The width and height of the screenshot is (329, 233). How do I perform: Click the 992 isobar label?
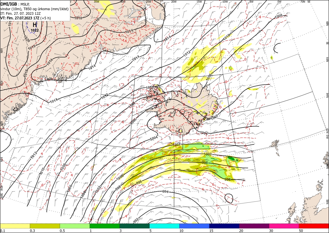(x=136, y=221)
